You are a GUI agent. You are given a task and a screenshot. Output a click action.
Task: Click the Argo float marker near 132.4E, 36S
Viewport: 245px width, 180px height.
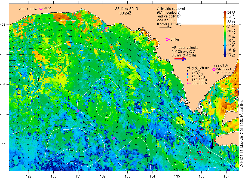click(x=114, y=138)
